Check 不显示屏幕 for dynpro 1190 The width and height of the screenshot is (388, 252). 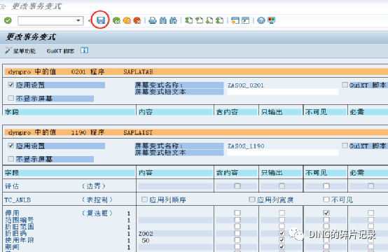(x=11, y=159)
